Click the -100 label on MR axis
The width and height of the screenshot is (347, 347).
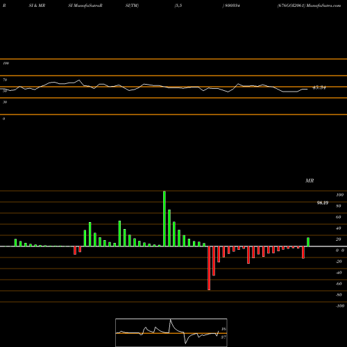[x=340, y=306]
